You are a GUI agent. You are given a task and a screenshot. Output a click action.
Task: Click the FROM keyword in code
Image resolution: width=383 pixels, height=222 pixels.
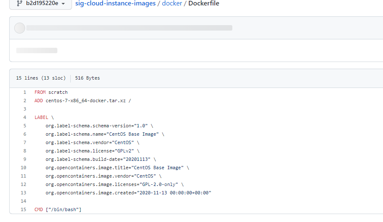[x=40, y=92]
